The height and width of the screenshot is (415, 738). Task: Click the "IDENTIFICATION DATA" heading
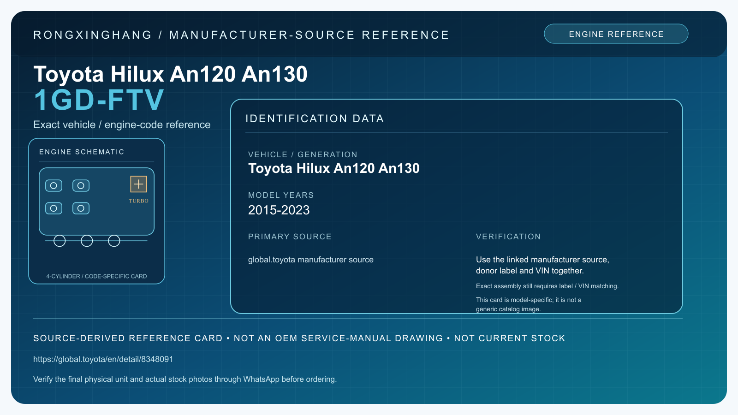(x=315, y=119)
